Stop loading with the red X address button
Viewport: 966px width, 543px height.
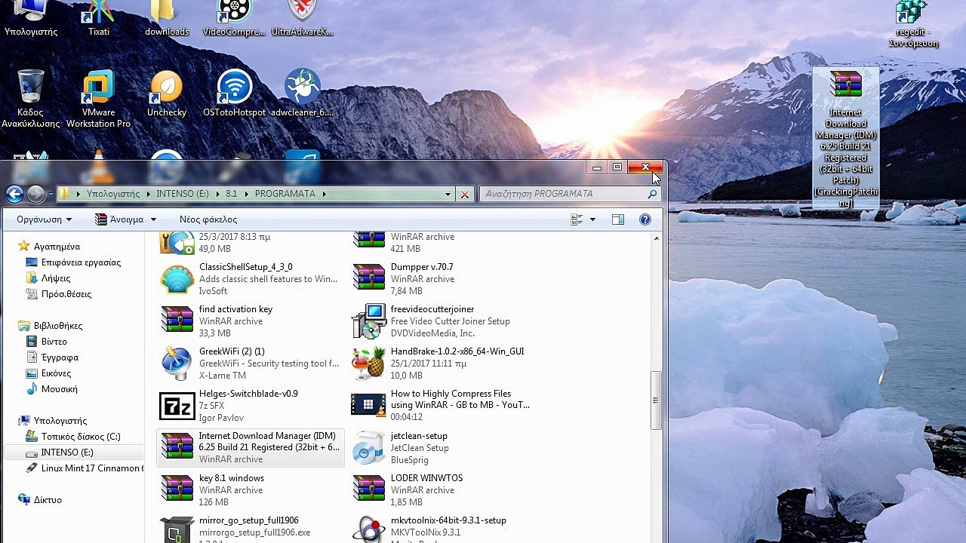465,194
